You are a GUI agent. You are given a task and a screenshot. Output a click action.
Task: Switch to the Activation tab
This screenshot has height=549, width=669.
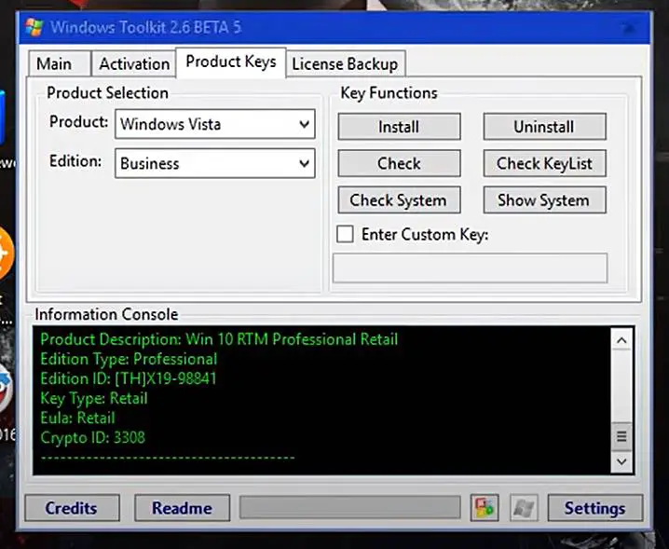point(134,64)
